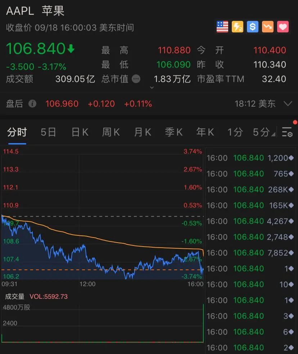Select the trade row with volume 2,748

pyautogui.click(x=250, y=237)
